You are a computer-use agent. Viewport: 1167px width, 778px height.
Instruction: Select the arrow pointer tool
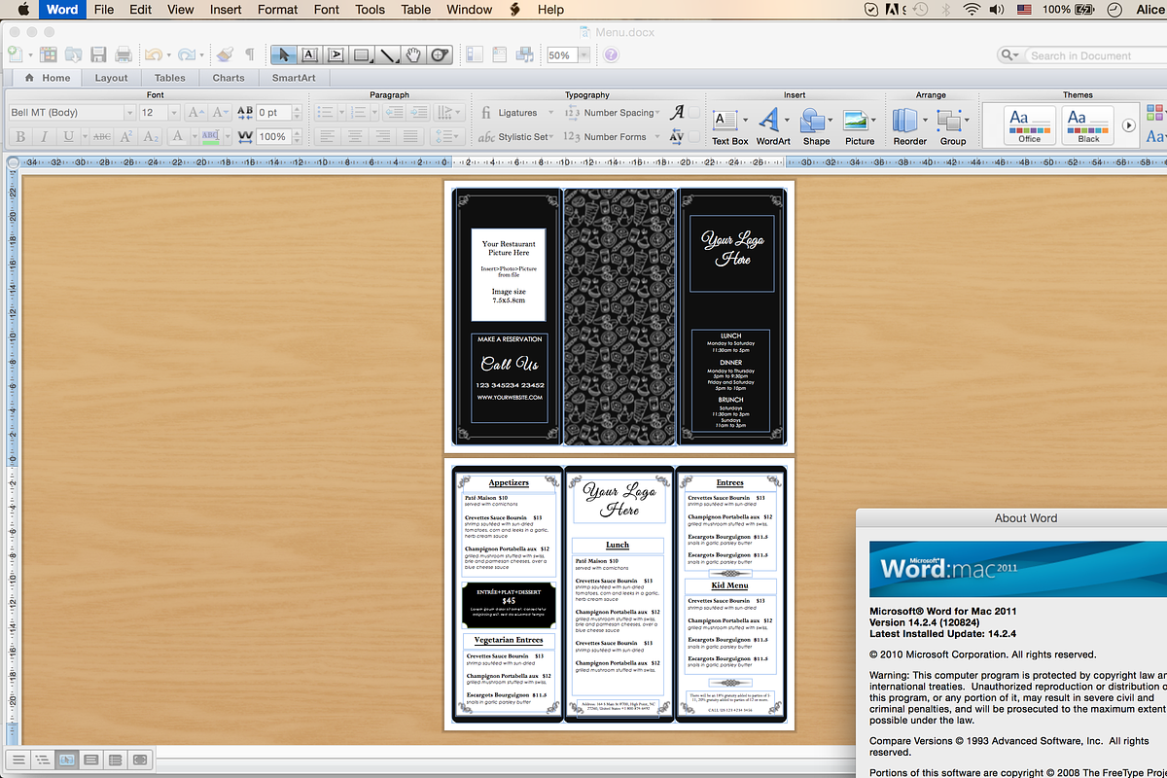click(x=284, y=55)
